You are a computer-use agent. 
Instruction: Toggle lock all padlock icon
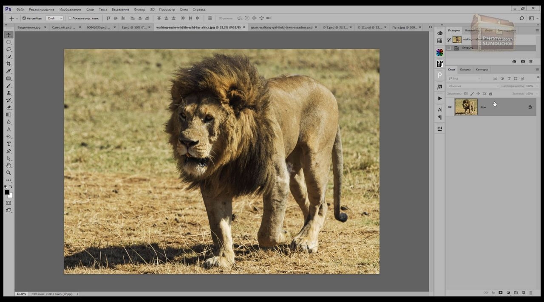tap(490, 93)
